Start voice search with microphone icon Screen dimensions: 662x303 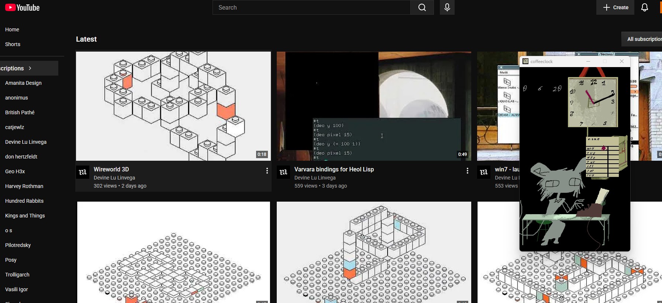tap(447, 7)
